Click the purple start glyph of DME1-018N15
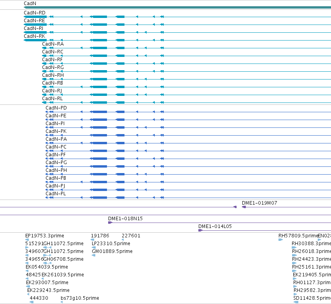Viewport: 331px width, 304px height. pyautogui.click(x=110, y=223)
